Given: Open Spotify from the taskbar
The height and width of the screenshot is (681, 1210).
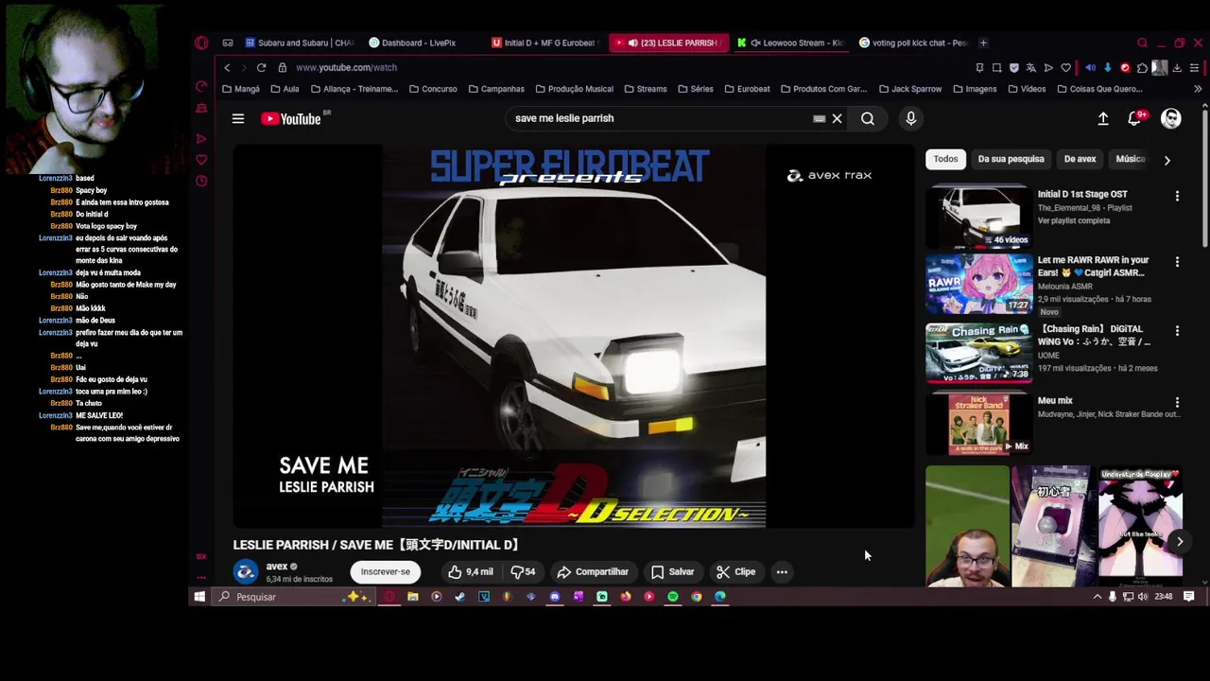Looking at the screenshot, I should point(673,597).
